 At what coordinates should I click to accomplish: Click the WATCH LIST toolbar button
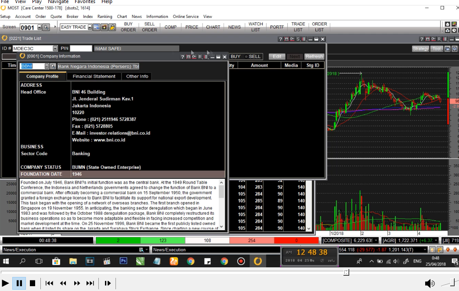256,27
